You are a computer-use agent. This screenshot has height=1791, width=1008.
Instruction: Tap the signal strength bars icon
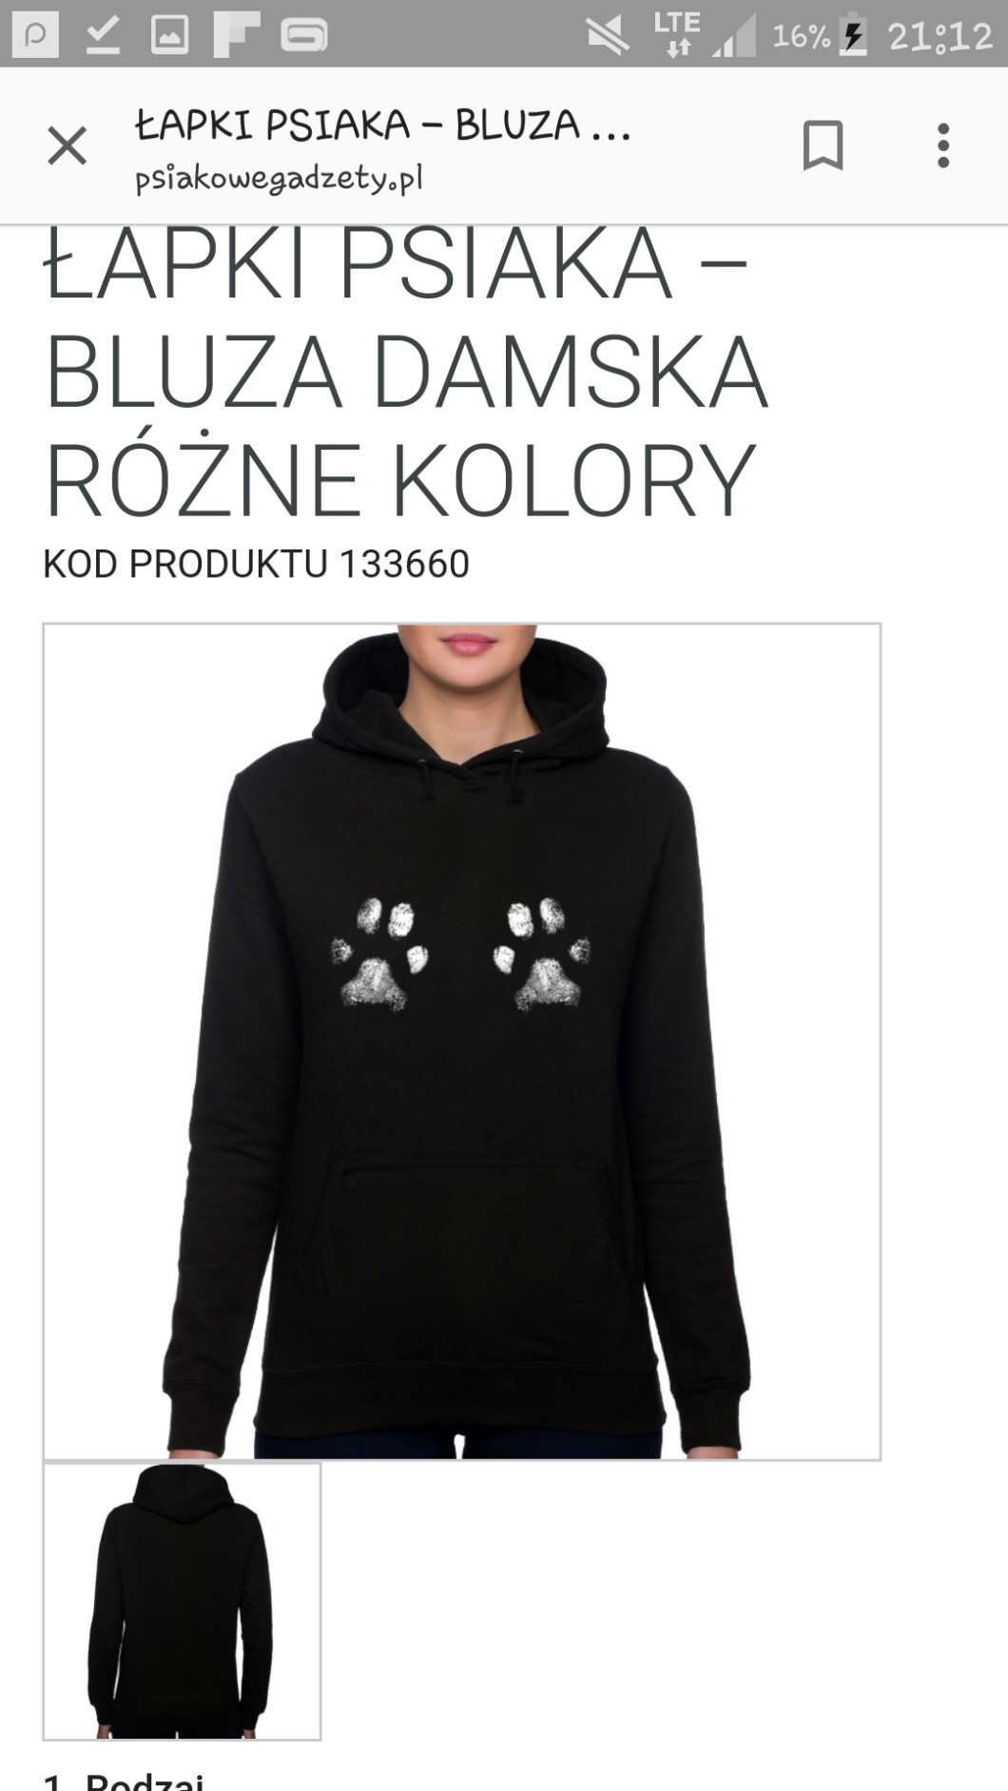pyautogui.click(x=734, y=35)
